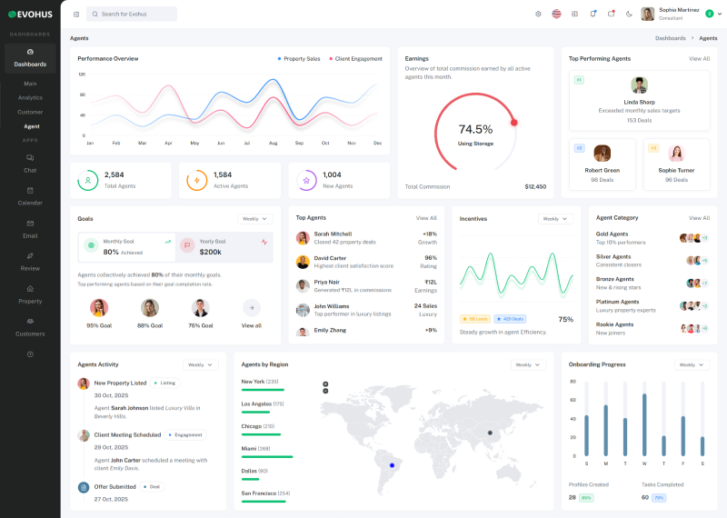Open the Goals Weekly dropdown
Image resolution: width=727 pixels, height=518 pixels.
[x=254, y=219]
